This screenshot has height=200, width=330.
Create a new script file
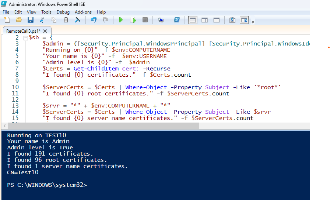pyautogui.click(x=7, y=20)
